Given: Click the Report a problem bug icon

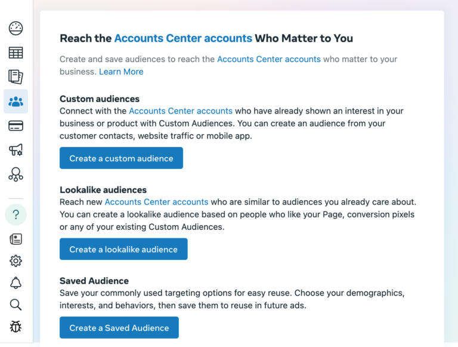Looking at the screenshot, I should [16, 327].
